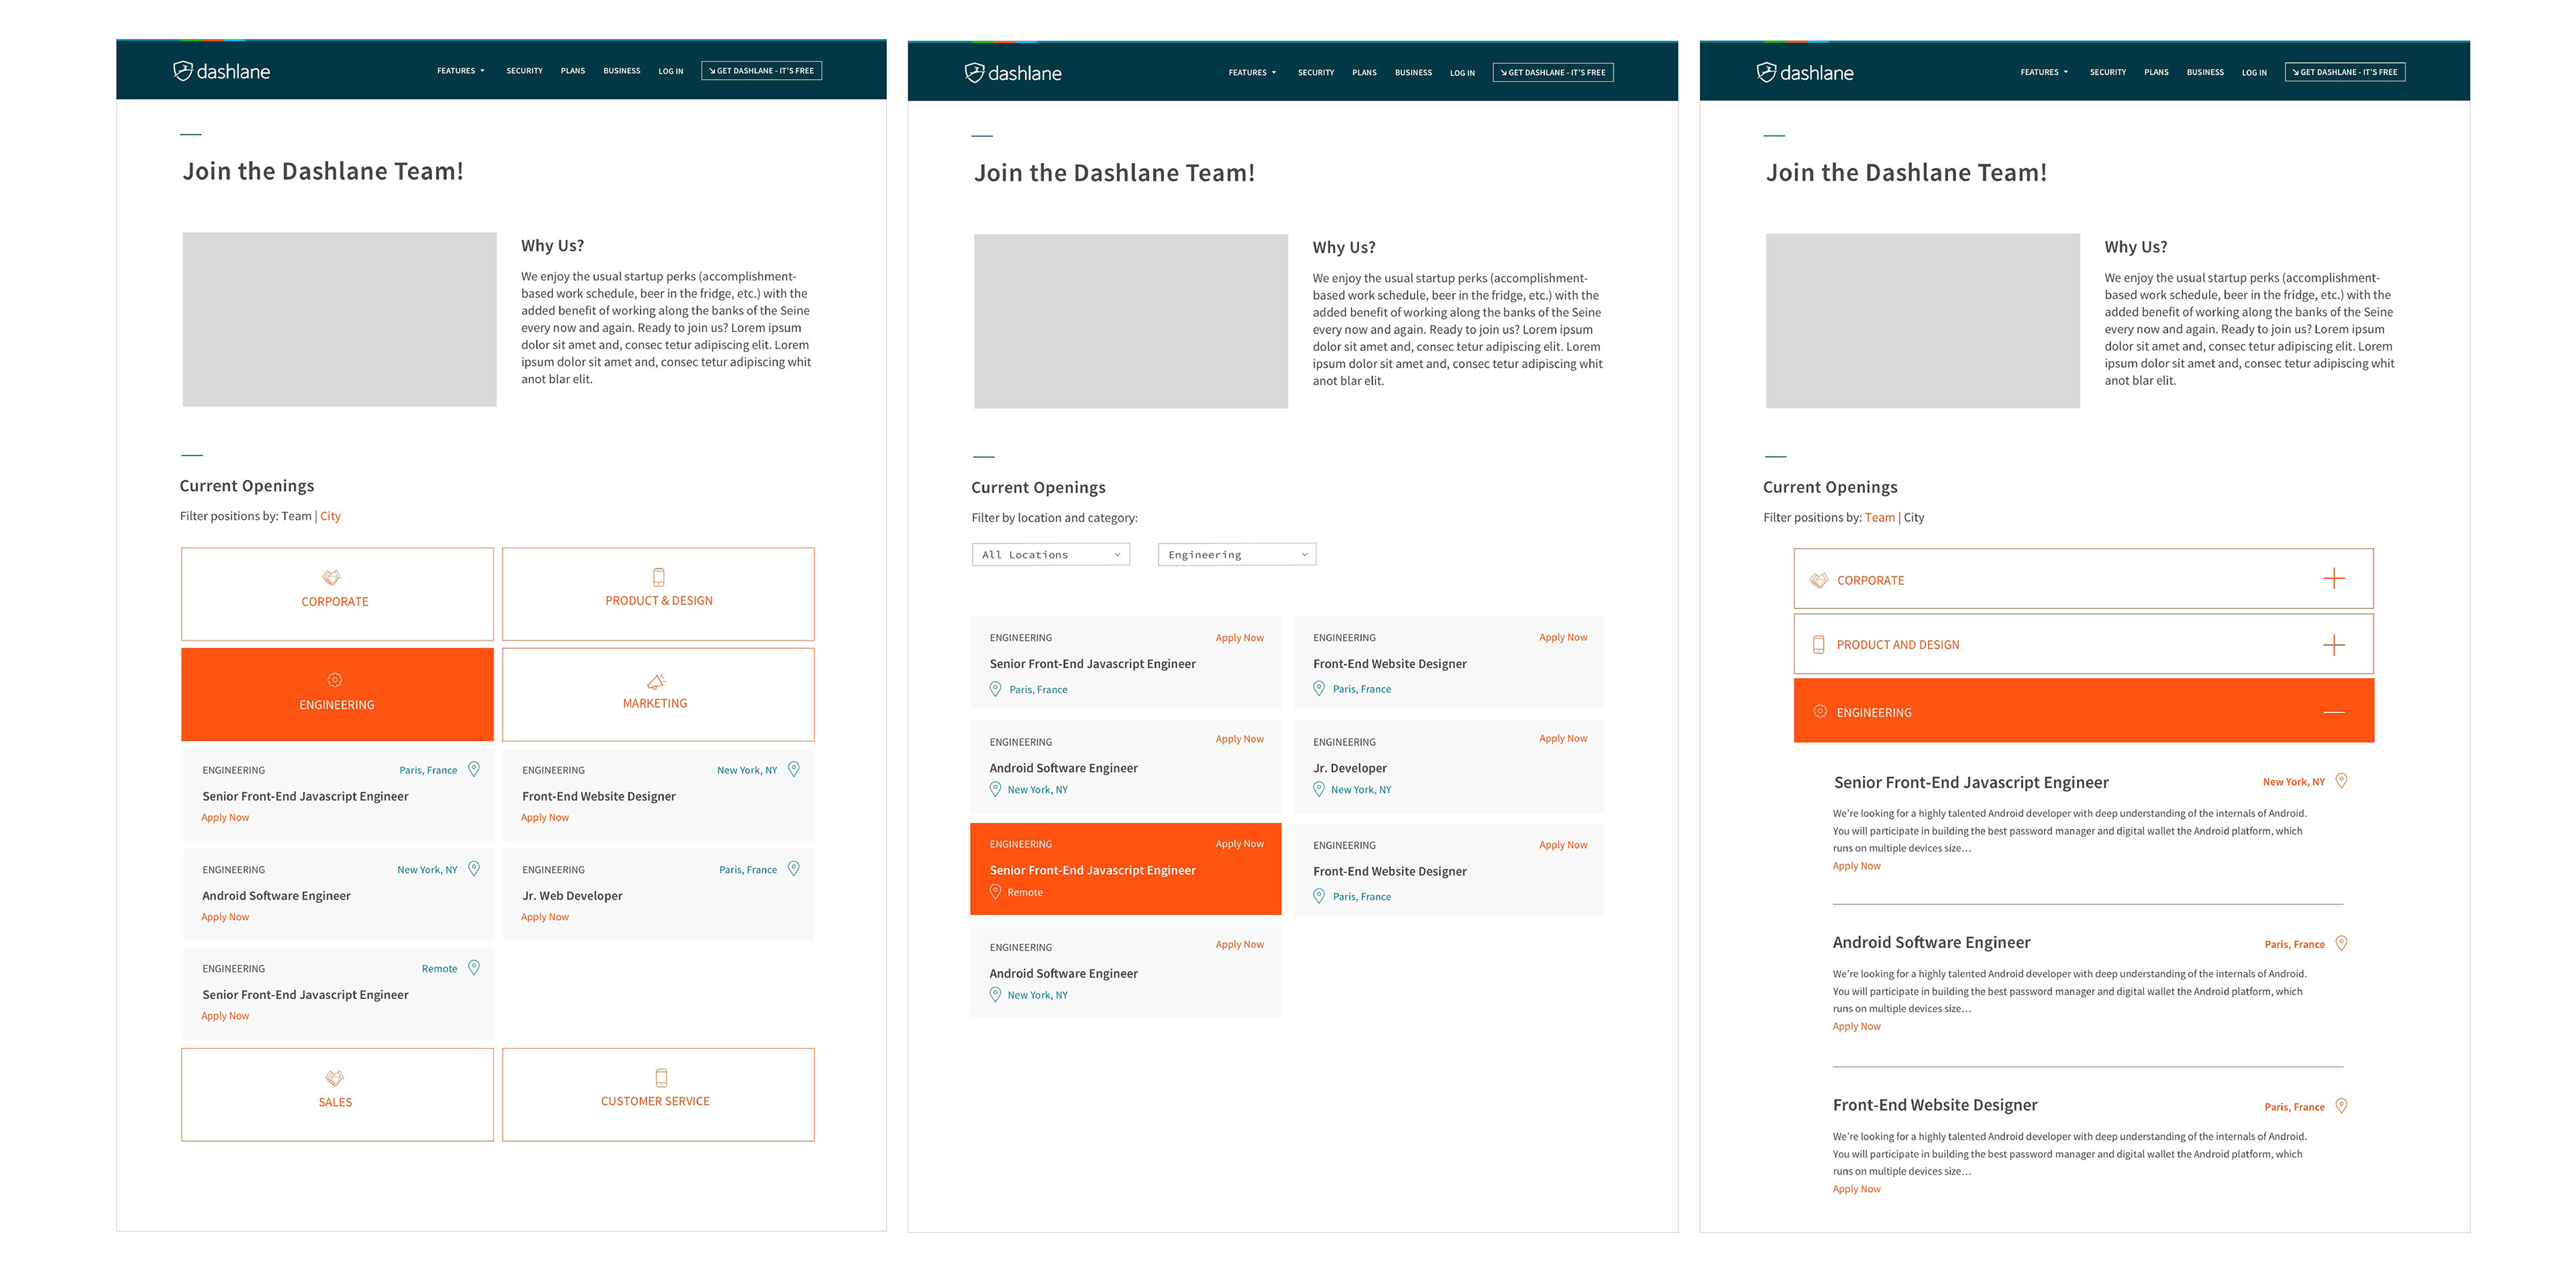Click Apply Now under Front-End Website Designer in the left mockup

point(544,817)
